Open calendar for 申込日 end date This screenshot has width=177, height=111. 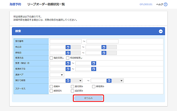[104, 47]
